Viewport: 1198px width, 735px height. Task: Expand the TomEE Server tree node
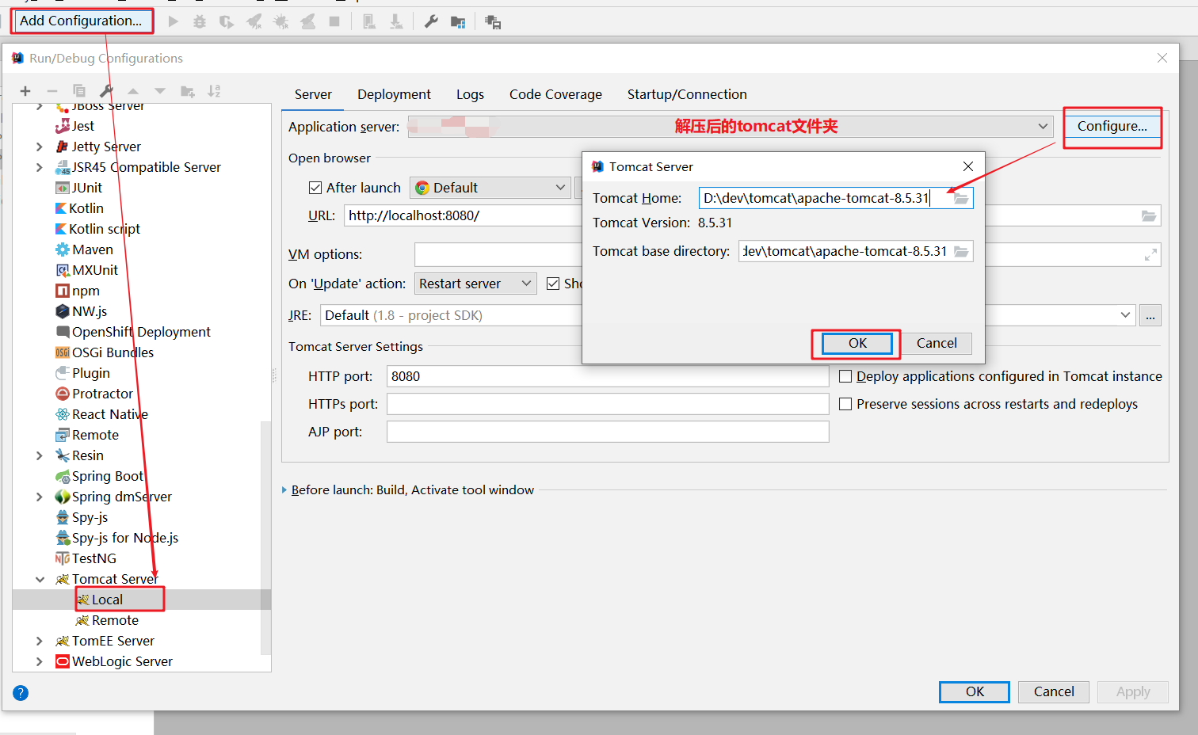pyautogui.click(x=40, y=641)
